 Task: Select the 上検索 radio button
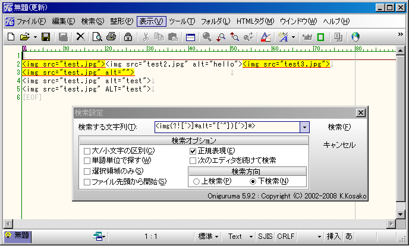(196, 181)
